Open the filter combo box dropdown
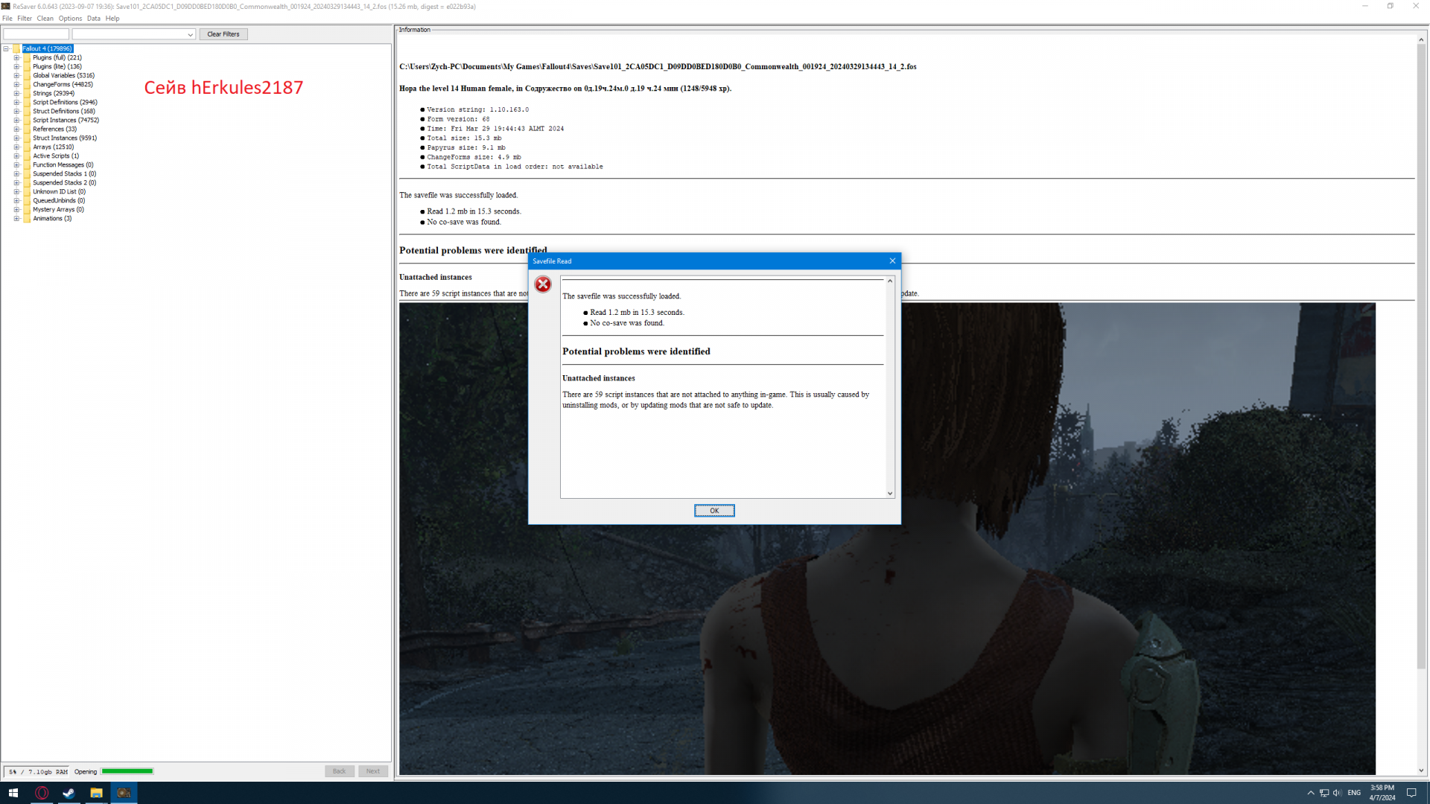This screenshot has width=1430, height=804. coord(190,34)
